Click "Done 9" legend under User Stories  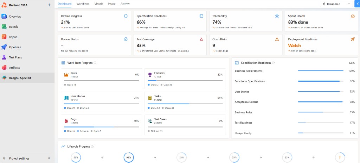pos(69,108)
